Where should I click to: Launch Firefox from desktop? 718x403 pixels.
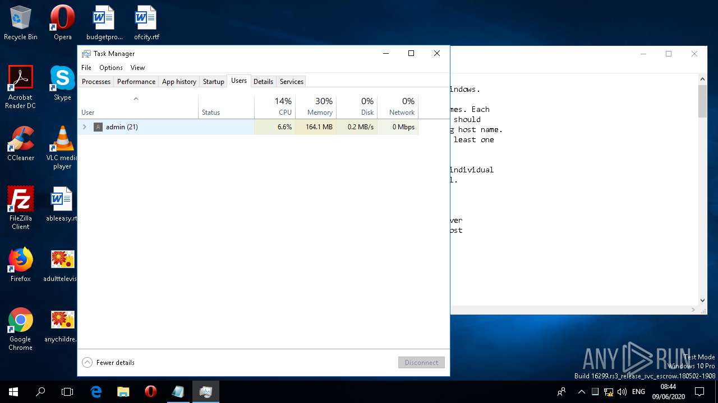[21, 265]
